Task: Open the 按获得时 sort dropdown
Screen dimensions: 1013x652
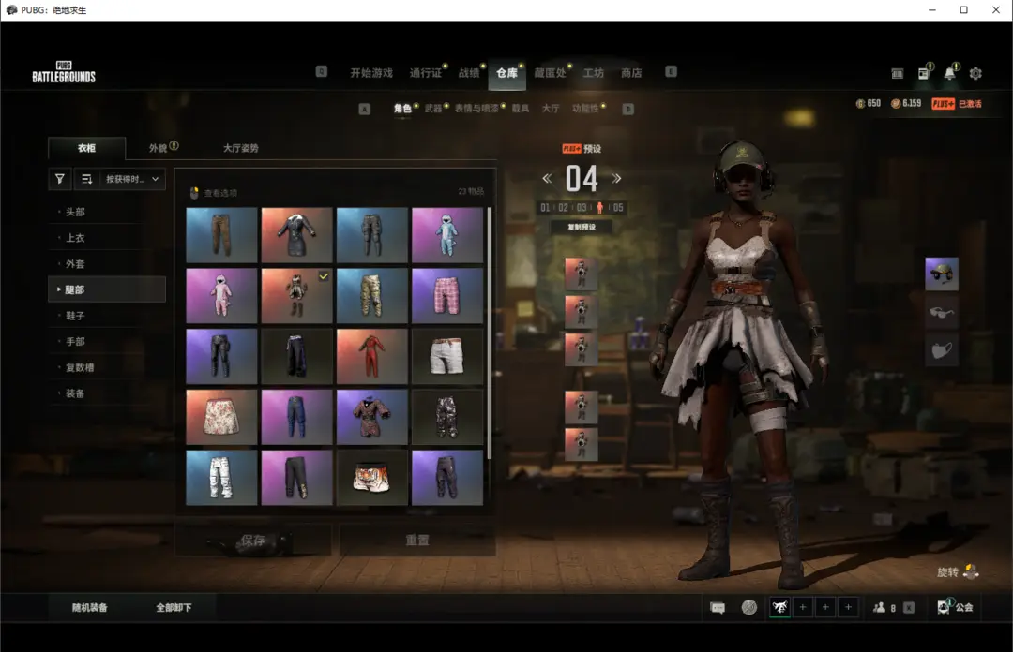Action: (132, 180)
